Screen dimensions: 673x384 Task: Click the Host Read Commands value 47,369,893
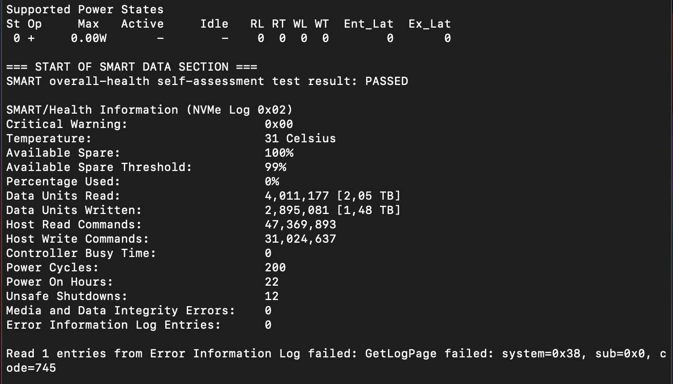pyautogui.click(x=300, y=225)
